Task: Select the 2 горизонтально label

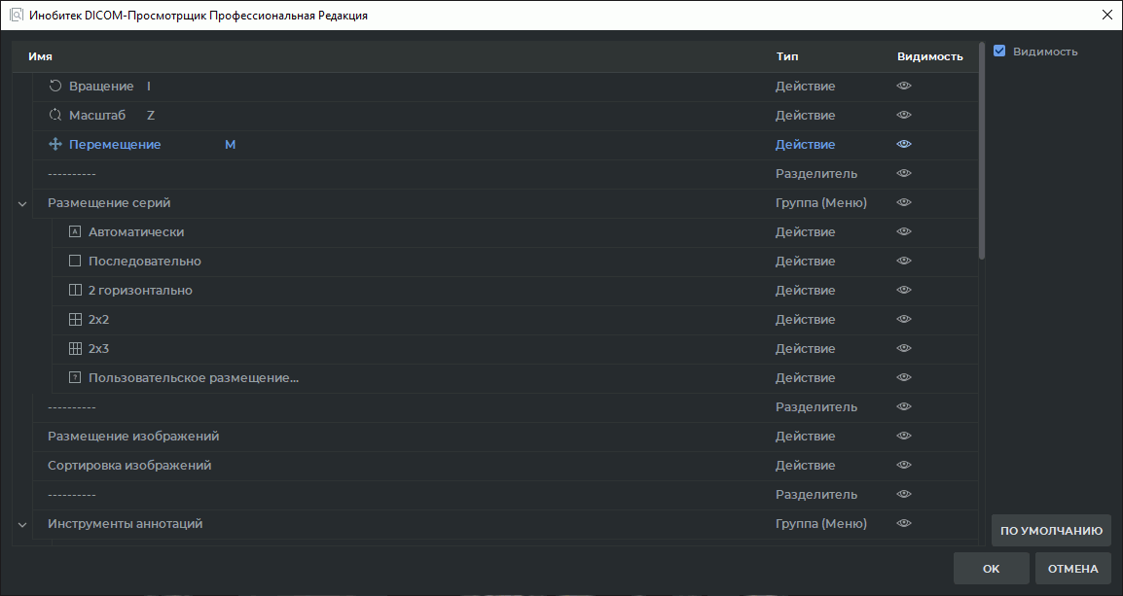Action: click(x=140, y=291)
